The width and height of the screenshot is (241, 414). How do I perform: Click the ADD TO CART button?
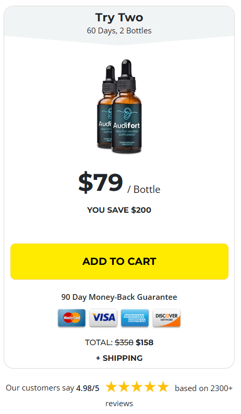coord(119,261)
